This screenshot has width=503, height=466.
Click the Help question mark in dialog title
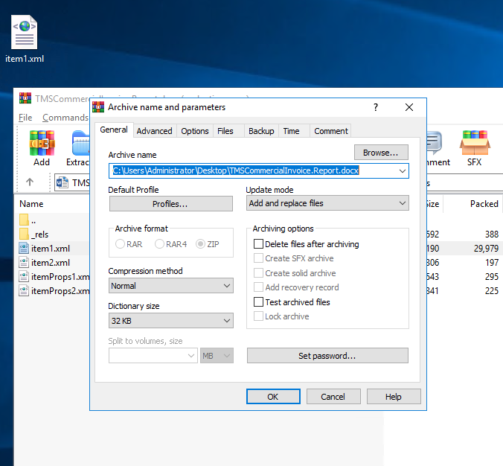click(375, 107)
